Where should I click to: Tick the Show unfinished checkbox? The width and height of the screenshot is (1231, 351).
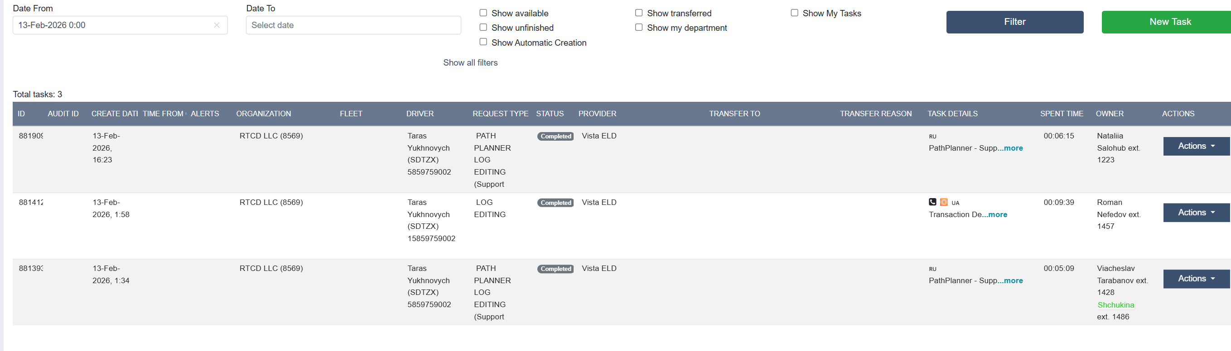483,28
